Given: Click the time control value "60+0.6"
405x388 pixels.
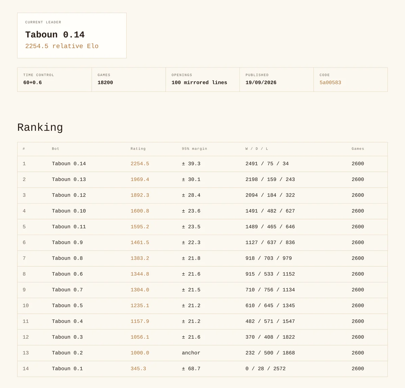Looking at the screenshot, I should (x=32, y=83).
